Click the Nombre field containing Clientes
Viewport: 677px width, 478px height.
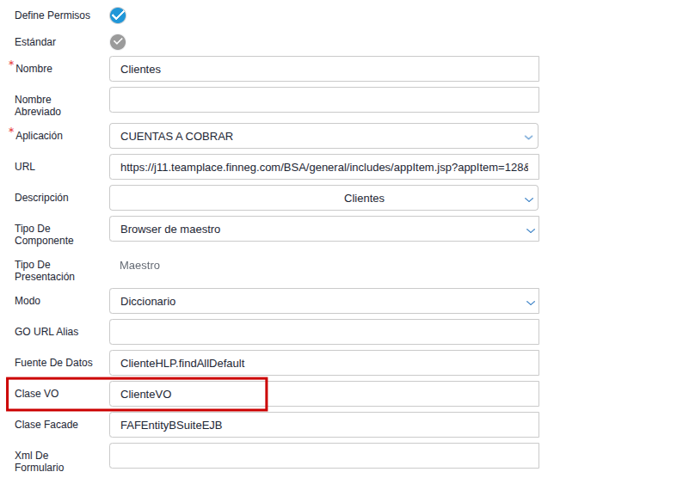323,69
